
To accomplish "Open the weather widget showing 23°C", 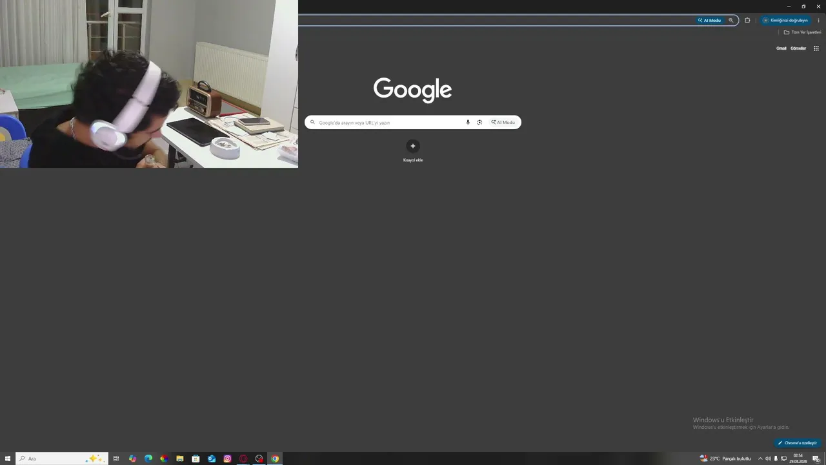I will point(725,459).
